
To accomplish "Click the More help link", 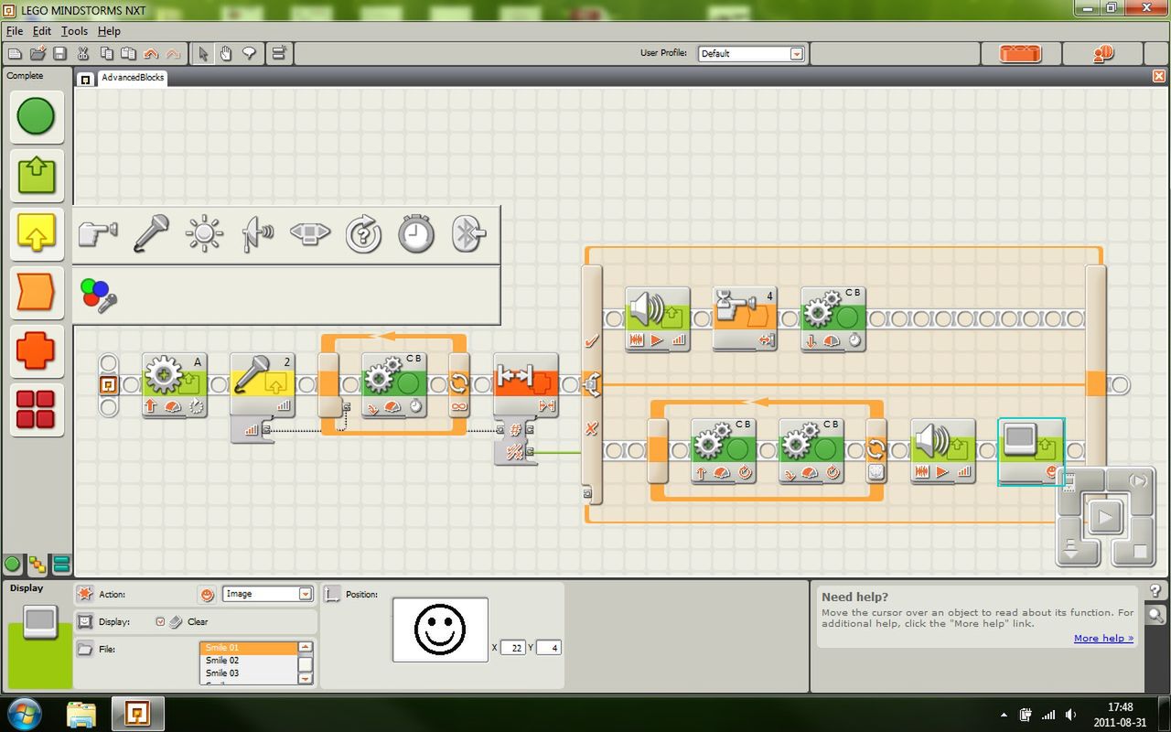I will [1103, 639].
